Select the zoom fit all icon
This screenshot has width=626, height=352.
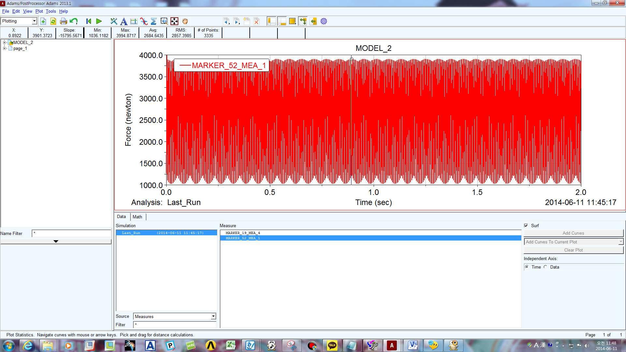174,21
